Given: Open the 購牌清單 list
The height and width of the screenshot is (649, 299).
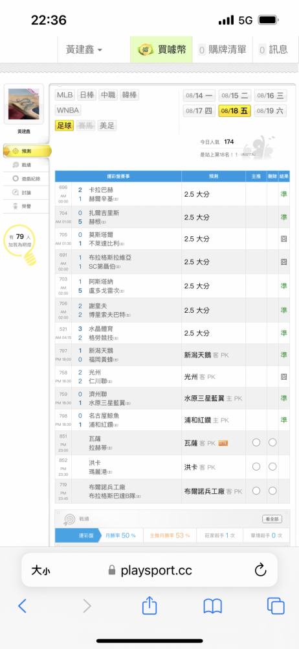Looking at the screenshot, I should (222, 50).
